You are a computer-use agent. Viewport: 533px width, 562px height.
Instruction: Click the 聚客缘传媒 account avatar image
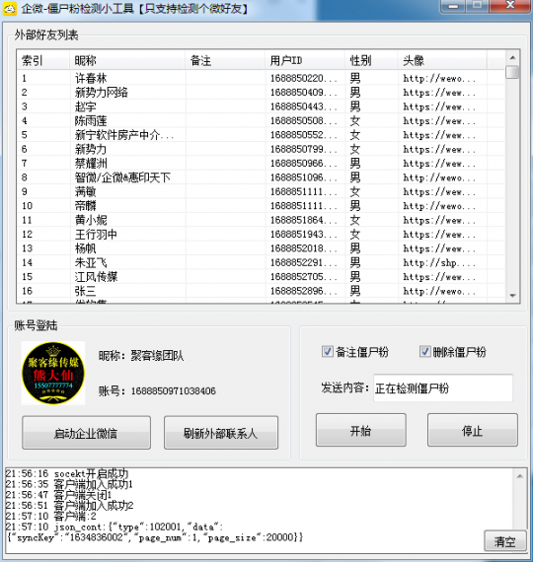[53, 373]
